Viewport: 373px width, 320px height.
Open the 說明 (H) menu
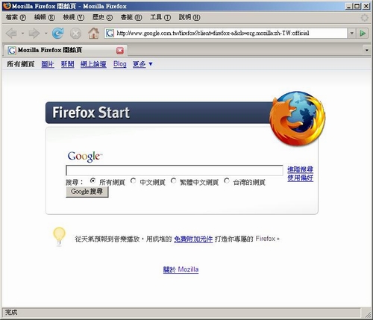pos(189,17)
